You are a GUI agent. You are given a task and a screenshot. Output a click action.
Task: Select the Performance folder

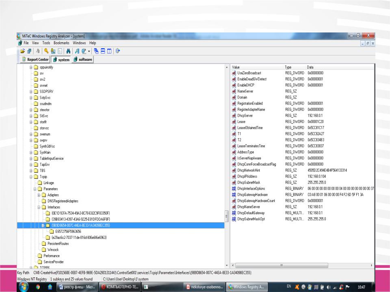[52, 256]
